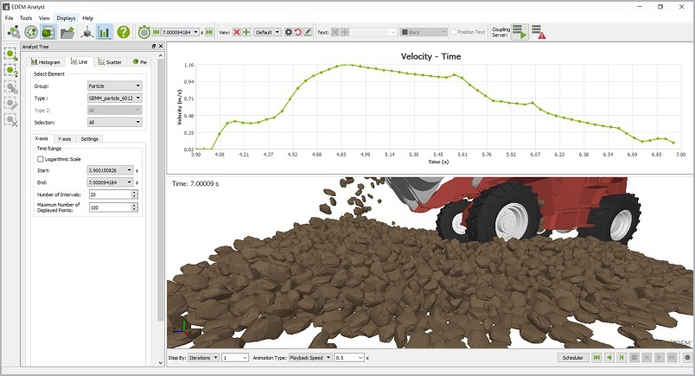Open the view settings gear icon

[289, 32]
